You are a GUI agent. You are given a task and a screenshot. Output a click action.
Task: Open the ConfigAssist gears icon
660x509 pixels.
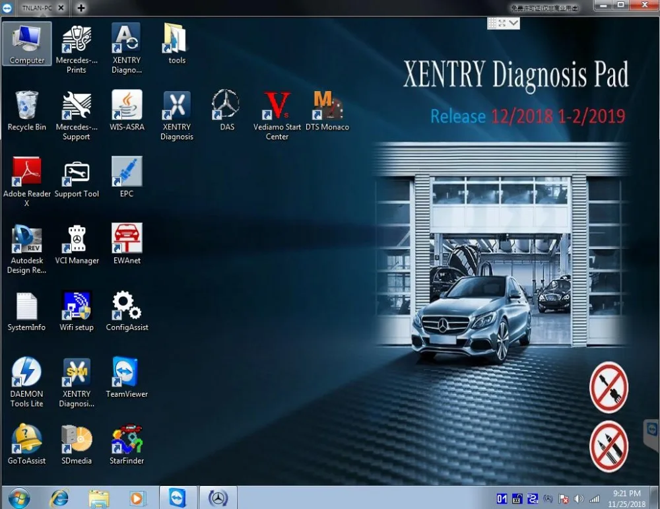click(126, 306)
